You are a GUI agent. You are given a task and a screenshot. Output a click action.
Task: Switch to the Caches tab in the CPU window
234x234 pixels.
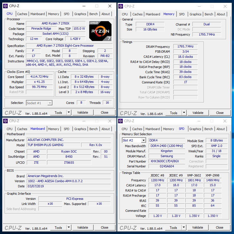click(22, 14)
